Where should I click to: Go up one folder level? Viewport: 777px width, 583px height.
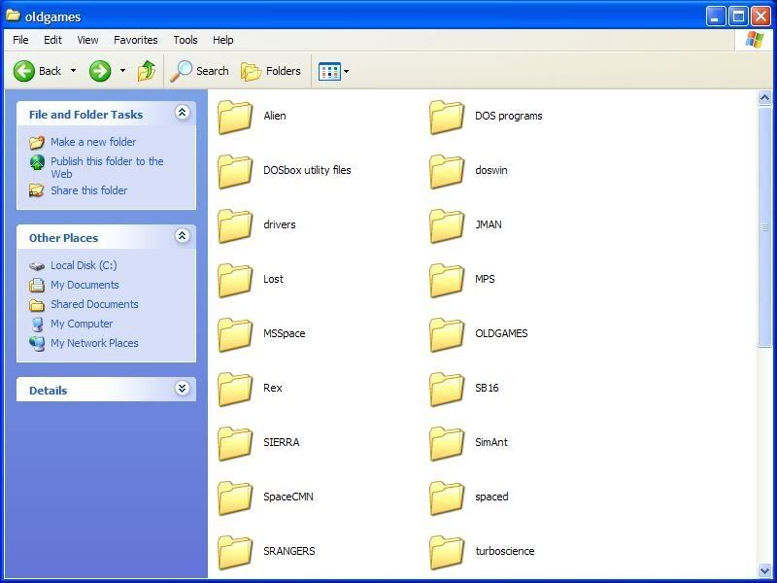pyautogui.click(x=147, y=71)
